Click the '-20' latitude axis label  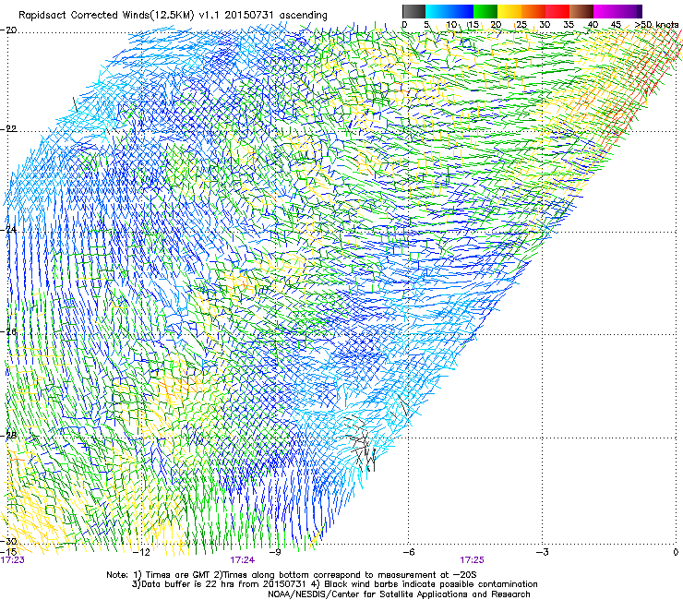pyautogui.click(x=8, y=30)
